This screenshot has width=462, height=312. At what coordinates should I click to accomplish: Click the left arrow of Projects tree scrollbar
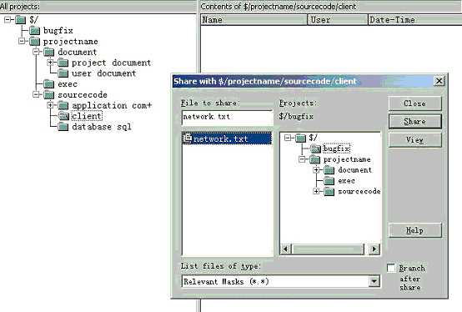285,249
